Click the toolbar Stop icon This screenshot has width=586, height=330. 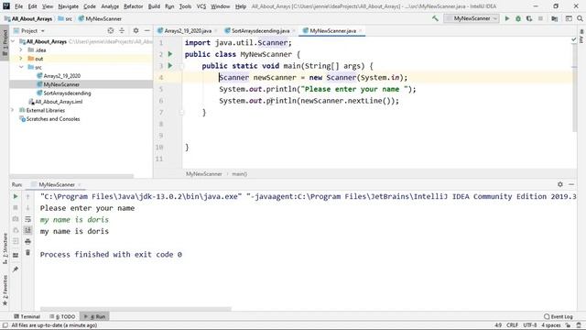coord(540,18)
